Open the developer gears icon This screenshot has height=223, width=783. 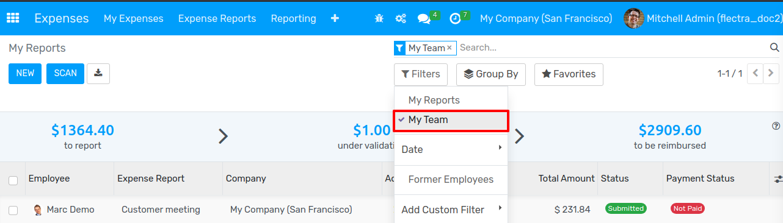(401, 19)
